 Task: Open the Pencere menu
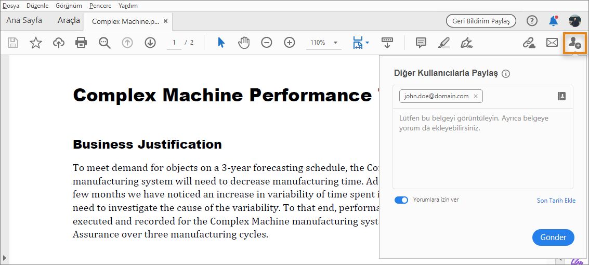[x=100, y=6]
